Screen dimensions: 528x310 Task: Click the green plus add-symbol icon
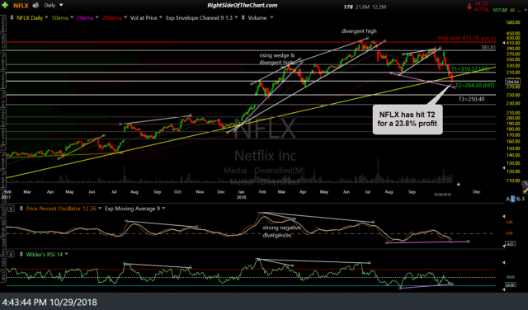pos(5,6)
